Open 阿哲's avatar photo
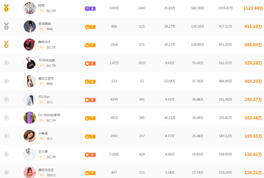The height and width of the screenshot is (178, 264). click(x=30, y=8)
